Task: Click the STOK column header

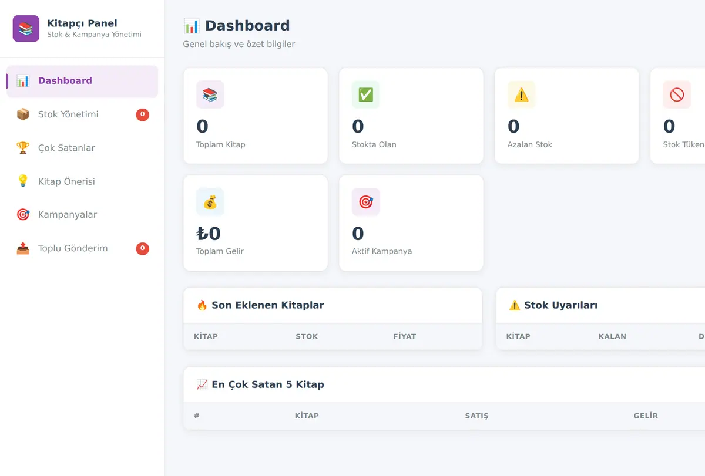Action: [x=307, y=336]
